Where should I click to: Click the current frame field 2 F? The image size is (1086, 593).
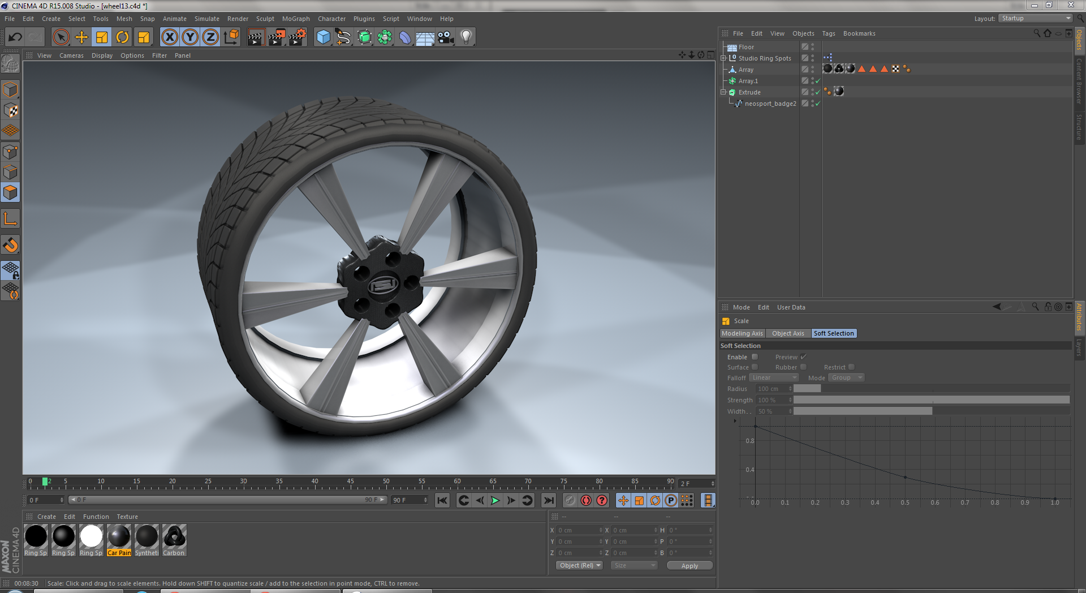point(696,484)
